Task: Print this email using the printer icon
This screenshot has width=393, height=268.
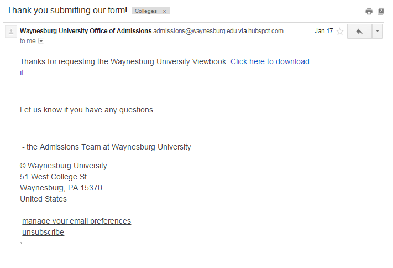Action: [369, 11]
